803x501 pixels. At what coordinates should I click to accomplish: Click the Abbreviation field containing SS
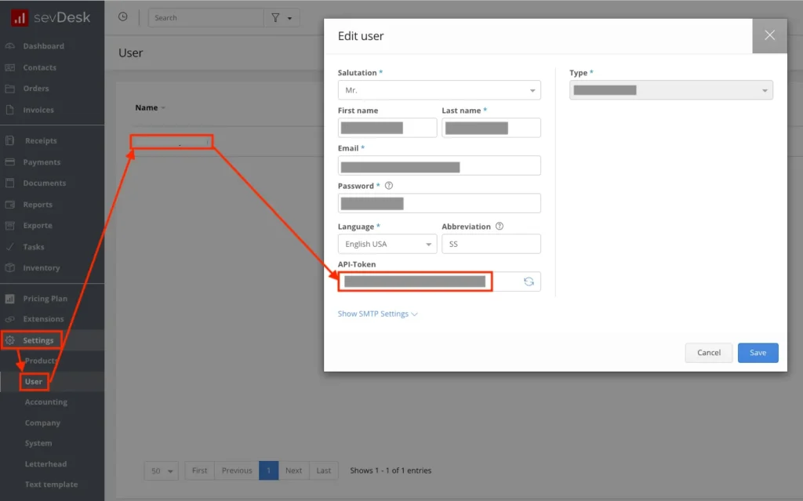click(491, 244)
